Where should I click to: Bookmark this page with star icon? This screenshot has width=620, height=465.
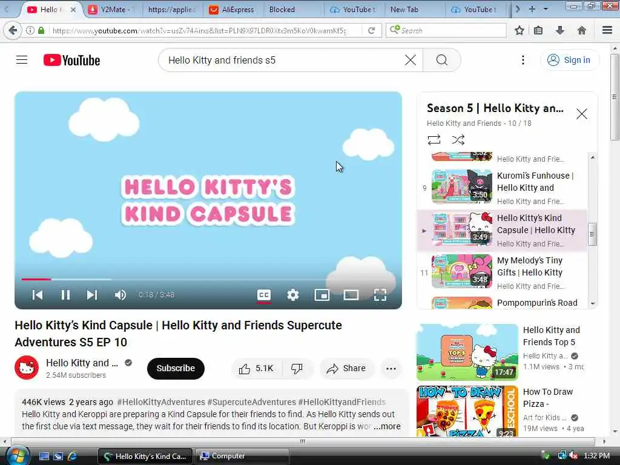[x=519, y=30]
